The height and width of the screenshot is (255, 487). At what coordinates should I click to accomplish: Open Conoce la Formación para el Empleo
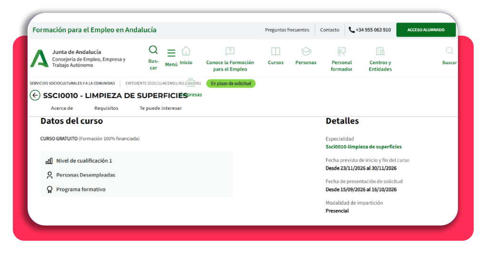click(230, 66)
